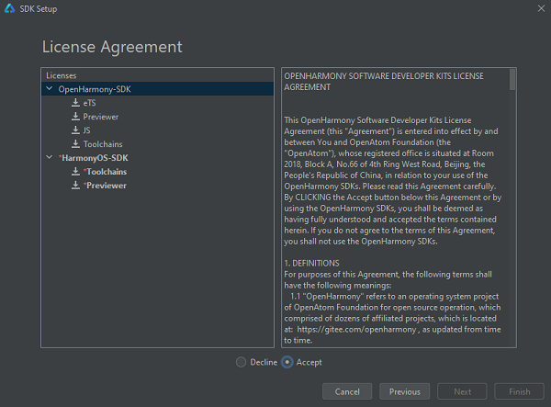
Task: Select the eTS license entry
Action: click(x=89, y=103)
